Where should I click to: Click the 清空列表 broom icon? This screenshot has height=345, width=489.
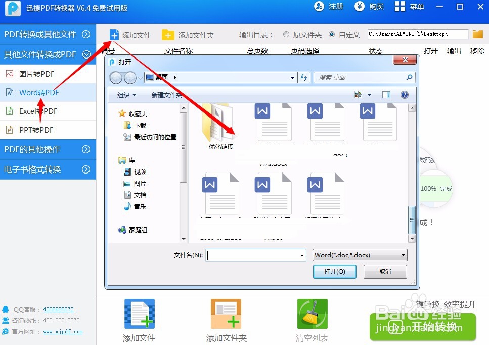[312, 314]
